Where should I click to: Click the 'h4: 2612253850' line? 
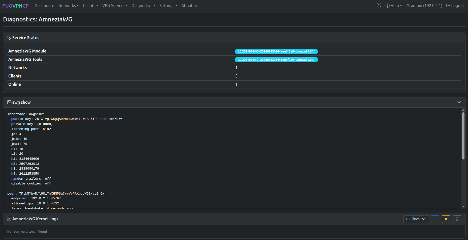(x=25, y=174)
